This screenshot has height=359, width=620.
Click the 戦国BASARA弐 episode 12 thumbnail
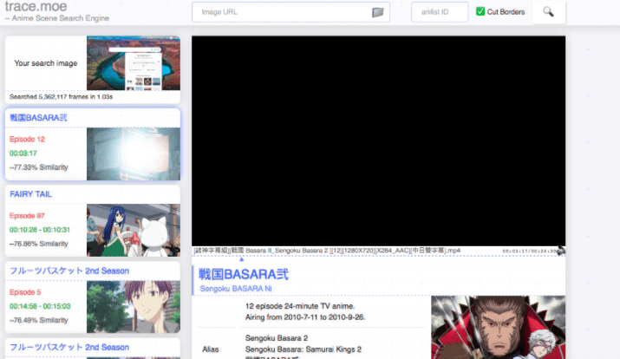(133, 153)
